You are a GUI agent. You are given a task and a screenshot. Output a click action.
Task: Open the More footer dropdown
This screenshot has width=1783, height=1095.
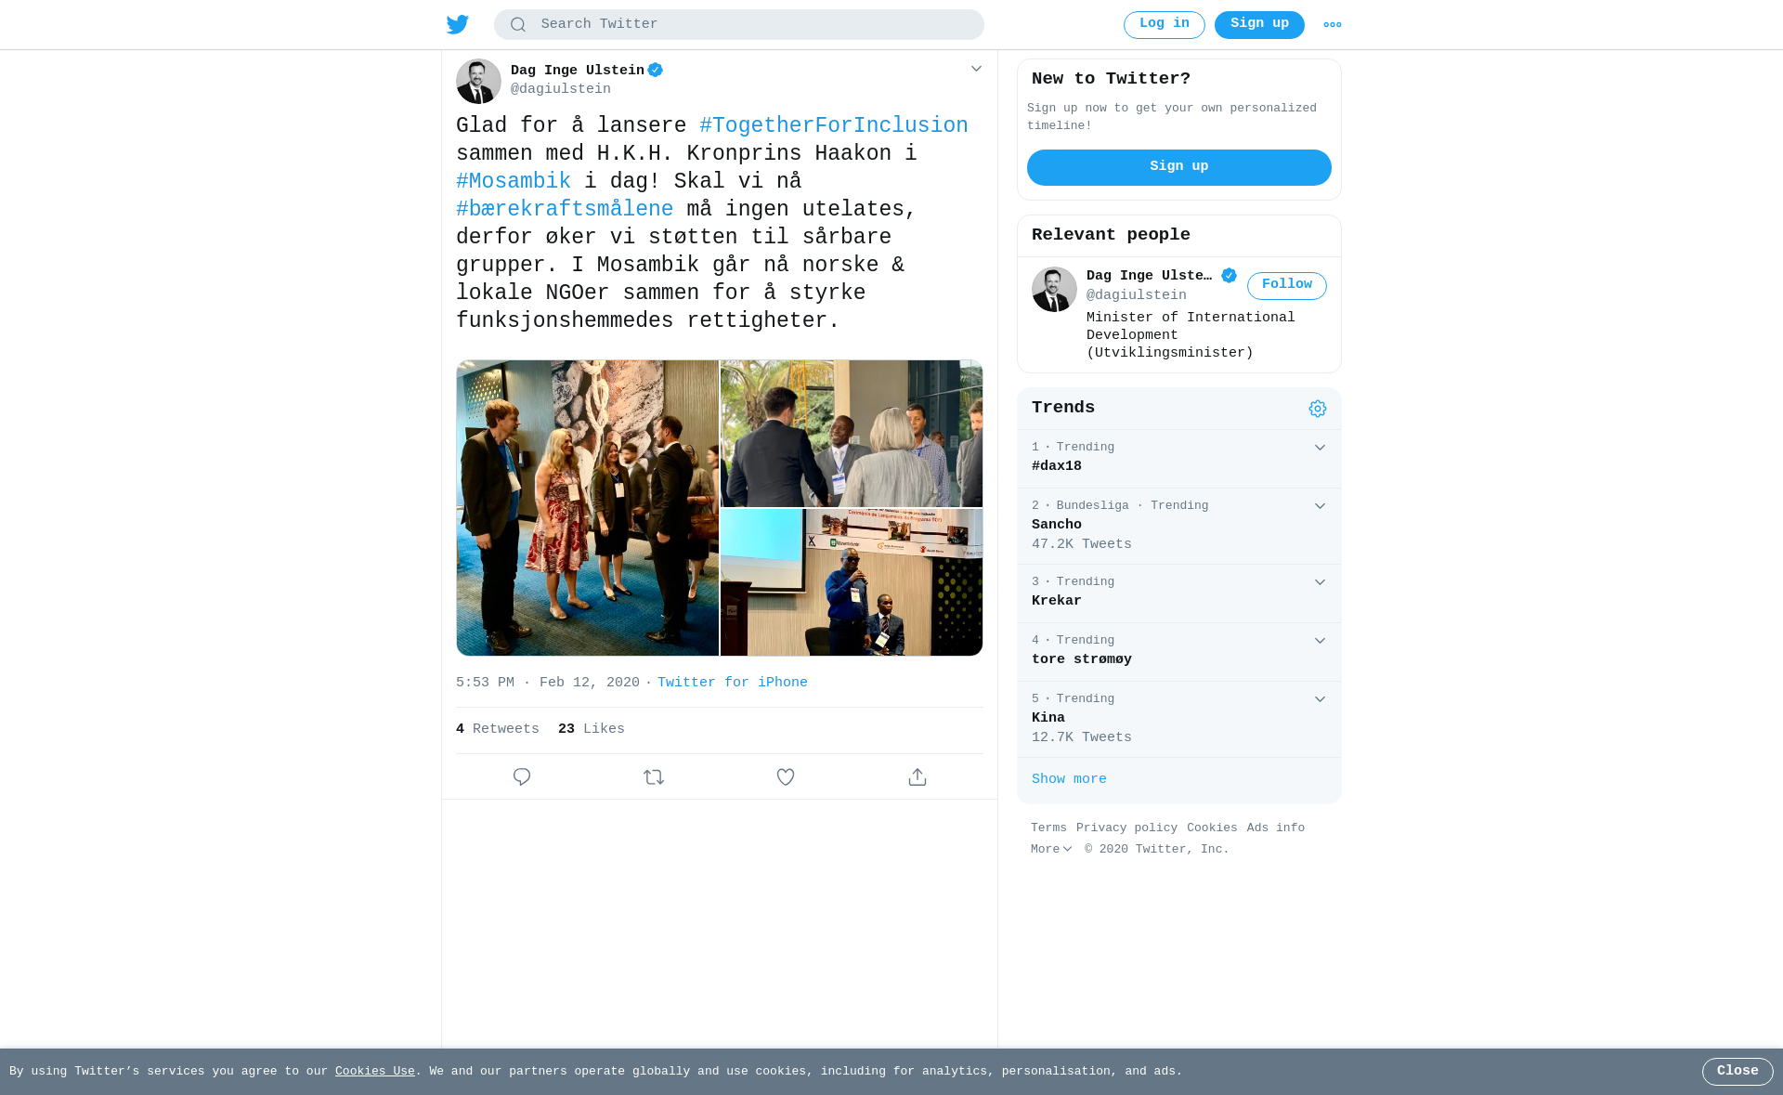[1051, 850]
